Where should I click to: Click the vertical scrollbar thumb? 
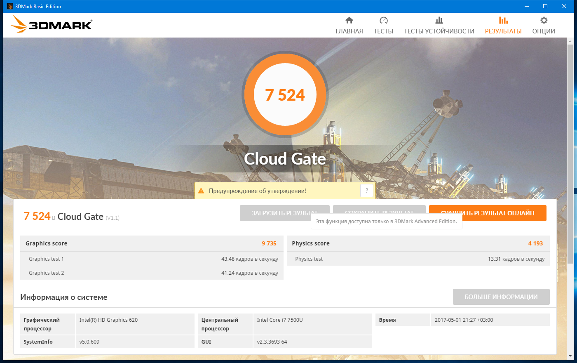[x=570, y=153]
